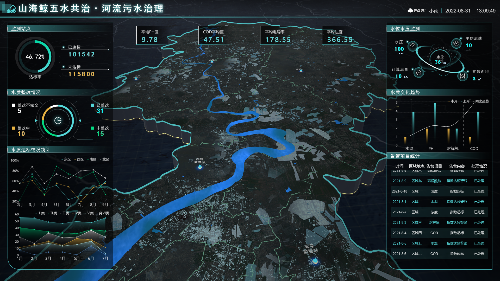
Task: Click the pie-chart icon inside the 水质整改 ring
Action: coord(58,120)
